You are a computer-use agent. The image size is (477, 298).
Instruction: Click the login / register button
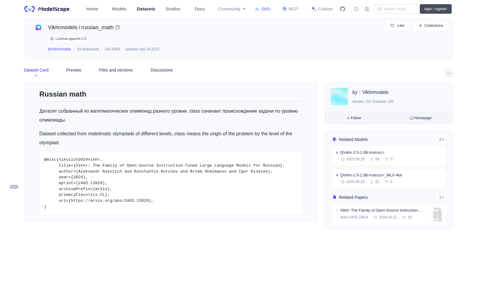point(436,9)
